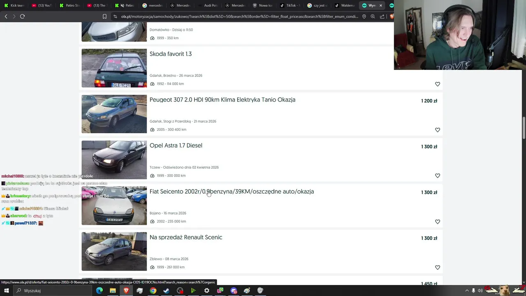Click 'Gdańsk, Brzeźno - 26 marca 2026' text
The image size is (526, 296).
click(x=176, y=76)
